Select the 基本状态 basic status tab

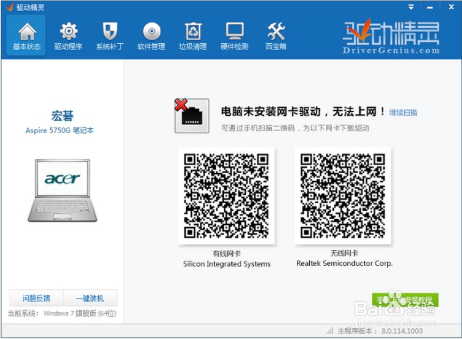[x=26, y=35]
